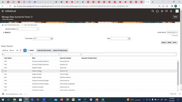Open the Role dropdown arrow
This screenshot has width=182, height=102.
click(129, 39)
